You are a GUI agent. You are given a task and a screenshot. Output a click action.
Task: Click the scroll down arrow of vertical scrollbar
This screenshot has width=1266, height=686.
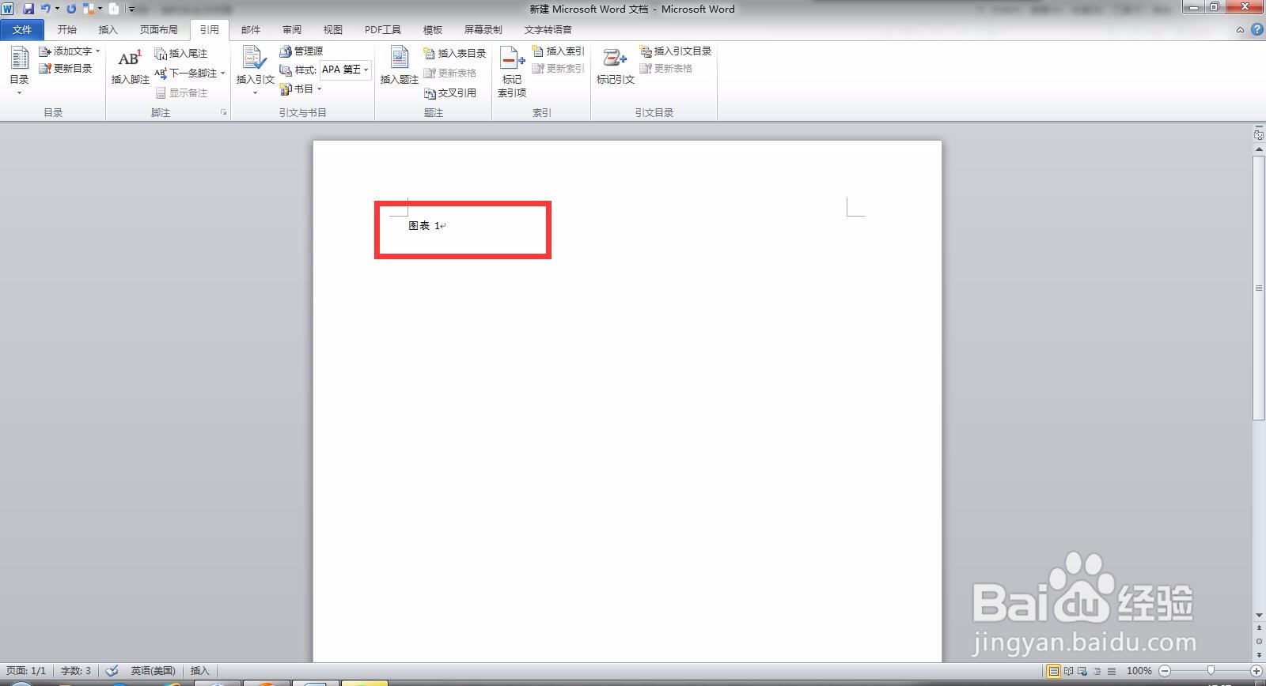tap(1259, 615)
